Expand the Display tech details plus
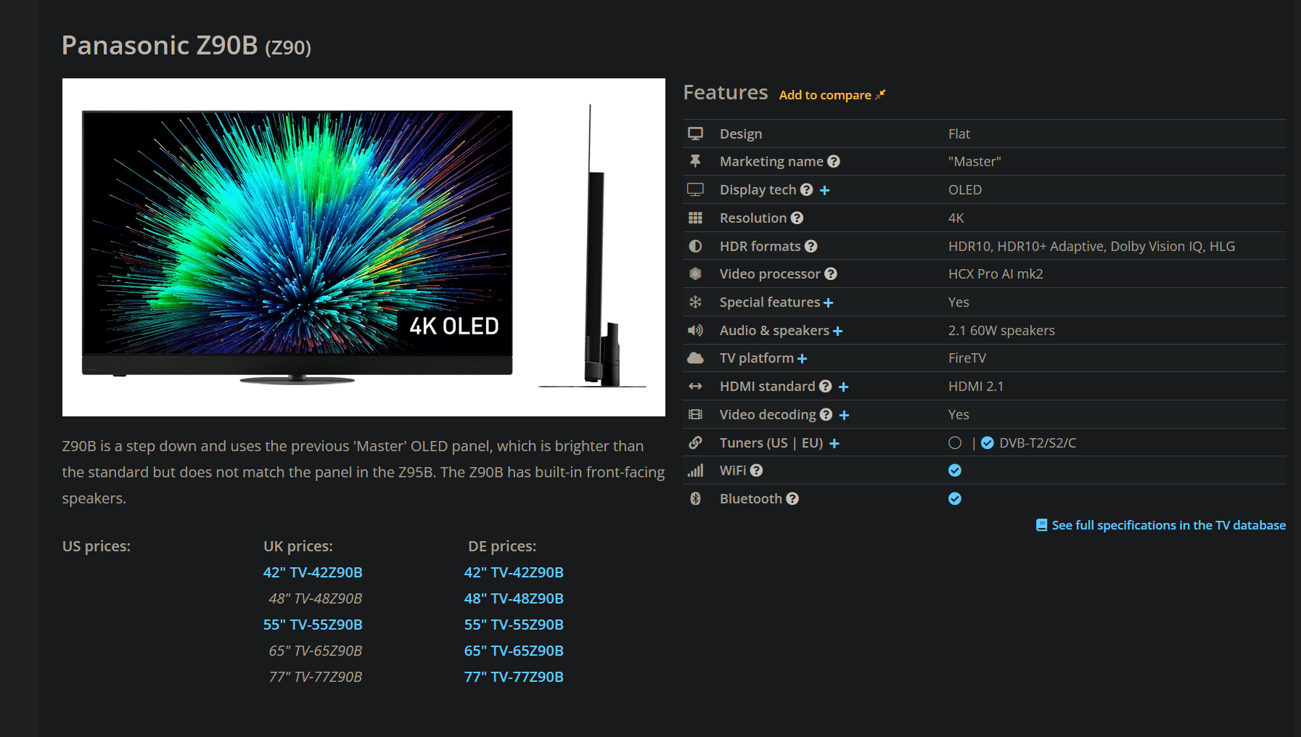1301x737 pixels. pos(824,191)
